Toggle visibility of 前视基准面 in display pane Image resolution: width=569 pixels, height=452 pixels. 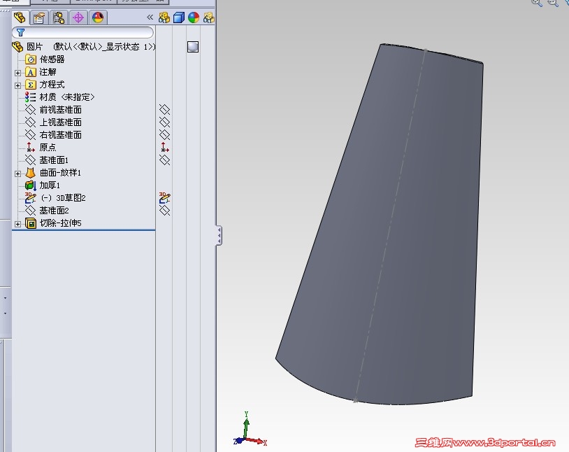point(164,110)
